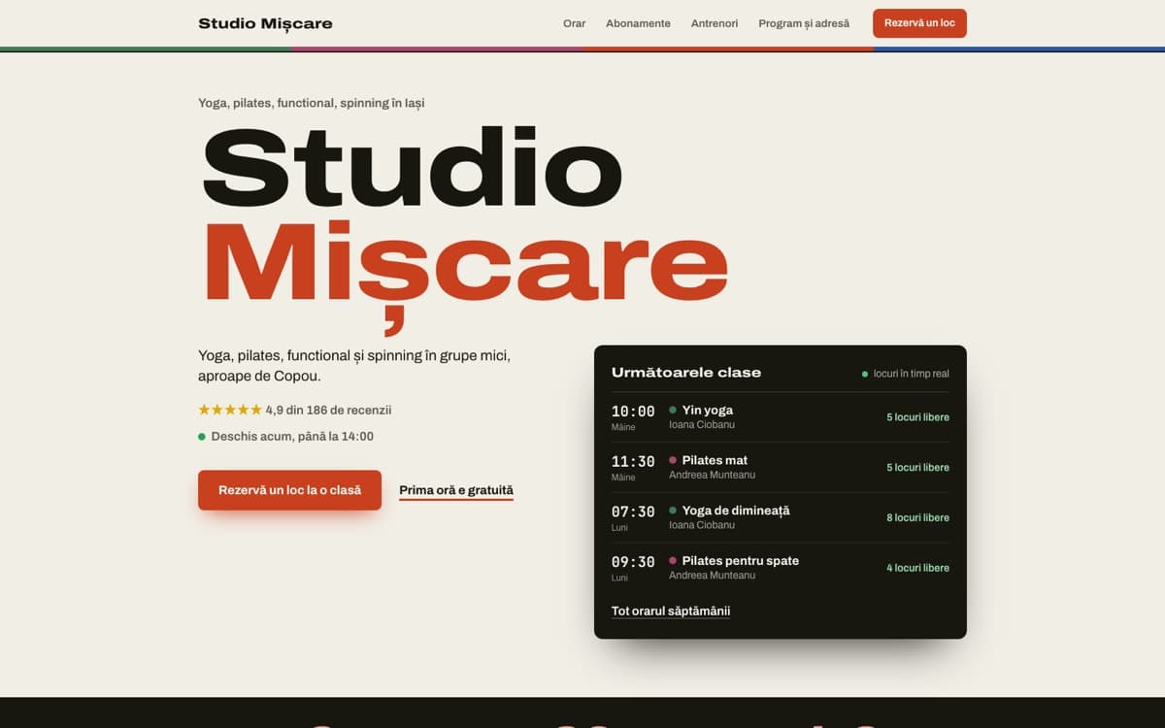Click the gold star rating icons
1165x728 pixels.
(230, 410)
